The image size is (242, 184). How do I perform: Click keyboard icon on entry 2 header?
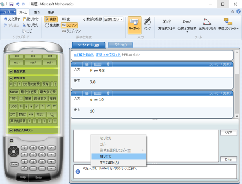click(98, 64)
